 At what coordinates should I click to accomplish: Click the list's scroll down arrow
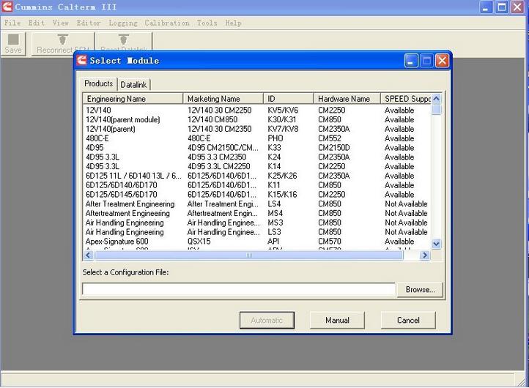click(436, 244)
